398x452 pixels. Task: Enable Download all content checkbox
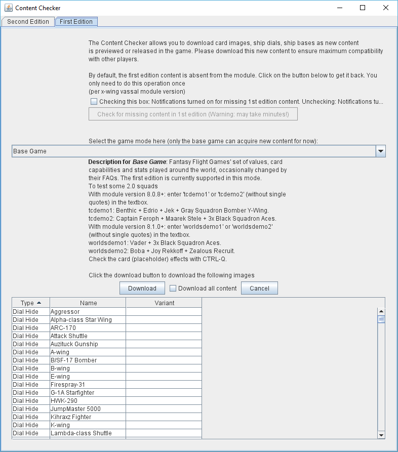click(x=173, y=289)
